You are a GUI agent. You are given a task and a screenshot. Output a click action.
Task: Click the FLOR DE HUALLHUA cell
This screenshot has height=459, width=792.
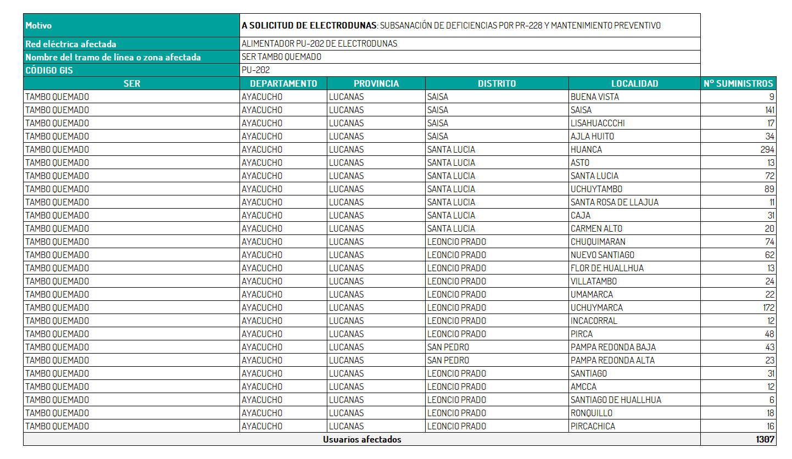coord(635,268)
